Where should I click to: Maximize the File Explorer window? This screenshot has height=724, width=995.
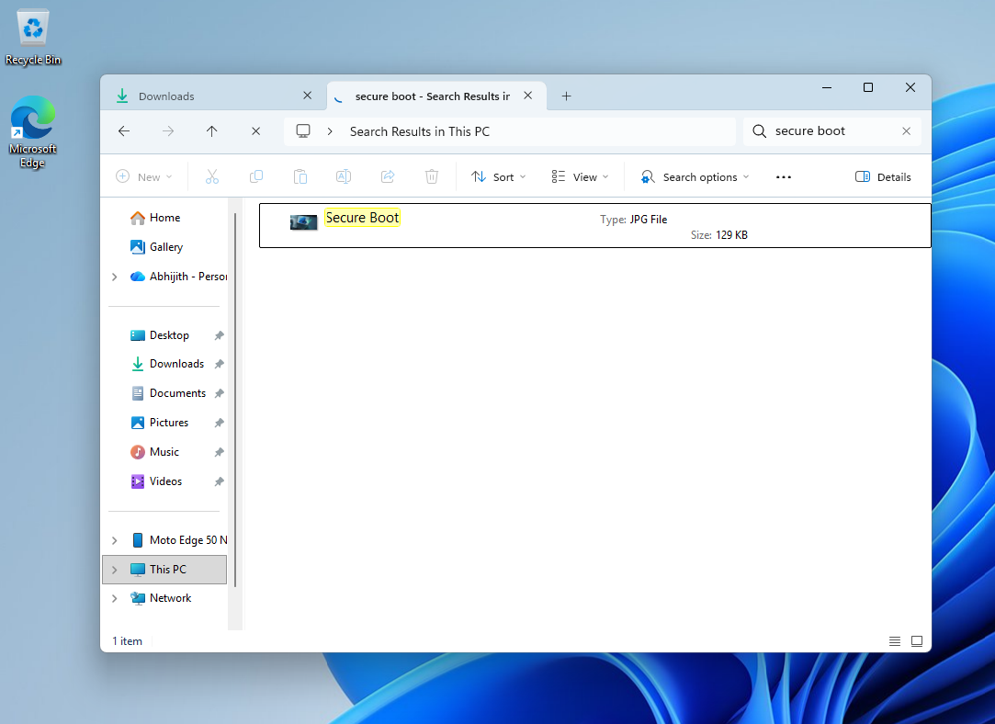tap(868, 87)
